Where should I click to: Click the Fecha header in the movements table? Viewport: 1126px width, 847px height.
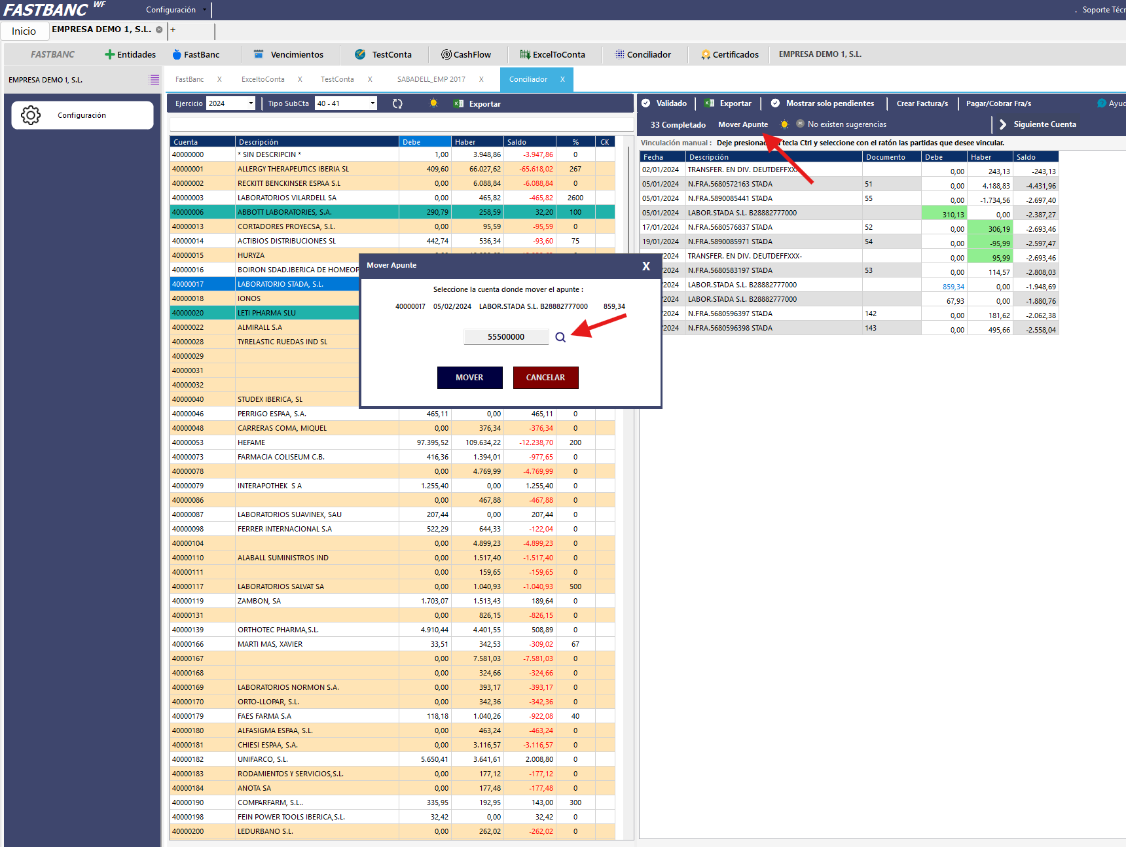(x=663, y=156)
